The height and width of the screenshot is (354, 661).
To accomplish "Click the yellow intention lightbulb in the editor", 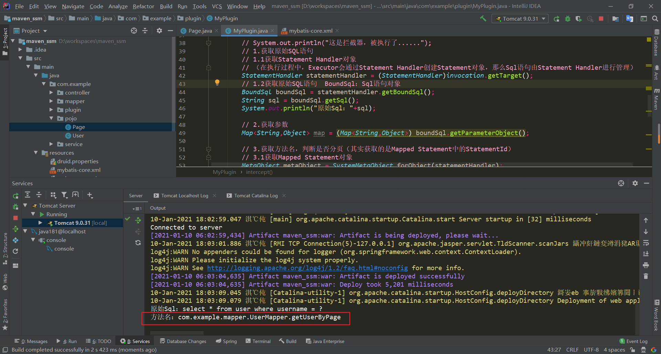I will [217, 82].
